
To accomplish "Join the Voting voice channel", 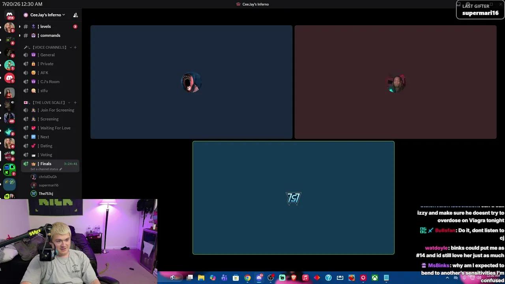I will pyautogui.click(x=49, y=155).
